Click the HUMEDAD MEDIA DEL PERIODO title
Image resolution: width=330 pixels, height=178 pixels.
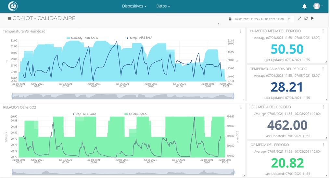click(275, 31)
